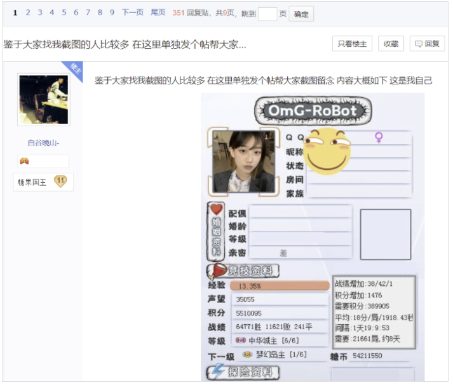This screenshot has height=385, width=453.
Task: Confirm page jump with 确定 button
Action: pos(301,14)
